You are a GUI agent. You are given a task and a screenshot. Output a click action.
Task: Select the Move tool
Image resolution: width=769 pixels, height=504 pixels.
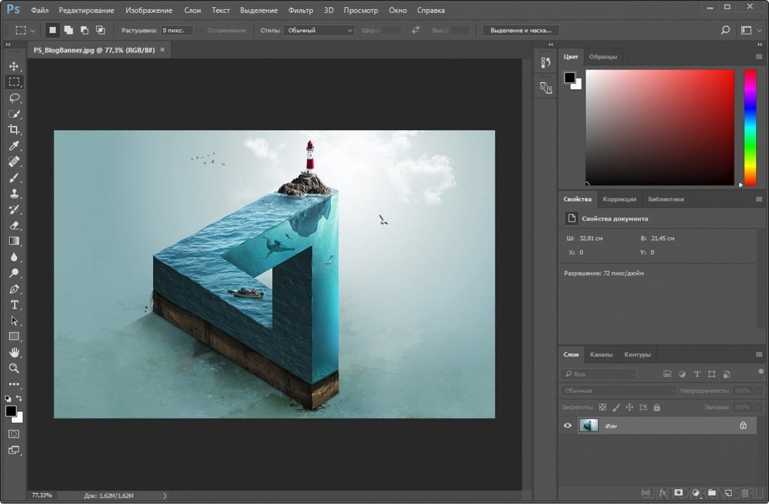click(14, 66)
